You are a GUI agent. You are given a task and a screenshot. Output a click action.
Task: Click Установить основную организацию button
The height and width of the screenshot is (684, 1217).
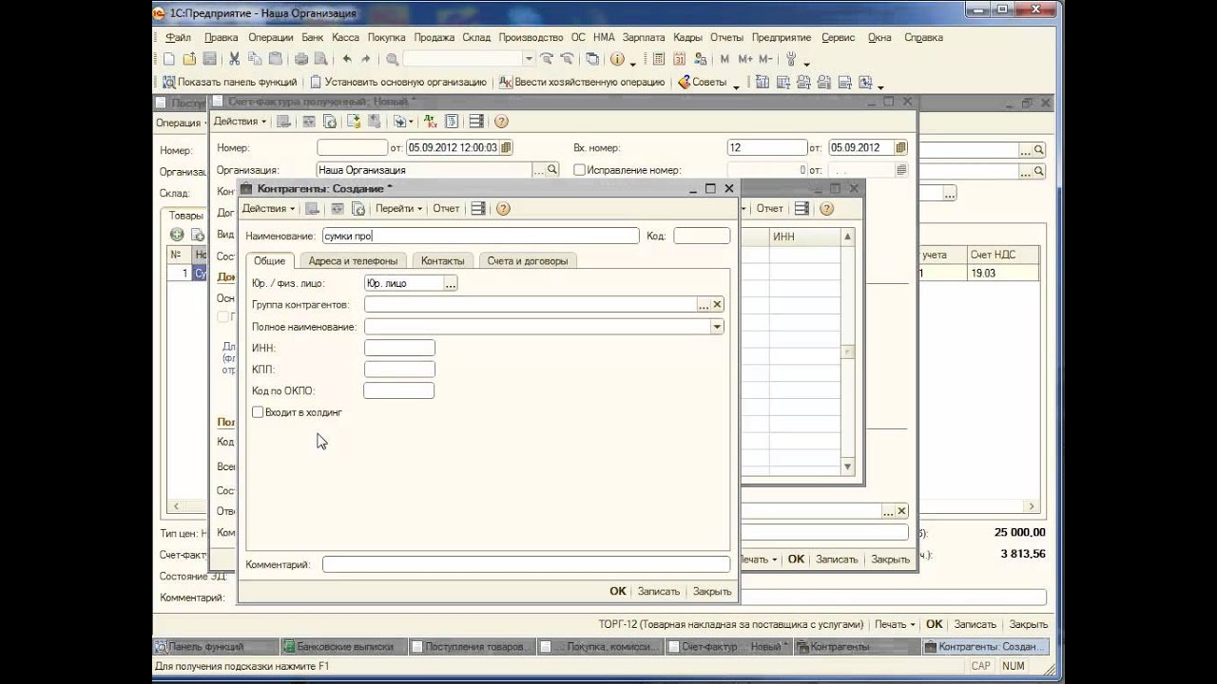coord(398,83)
